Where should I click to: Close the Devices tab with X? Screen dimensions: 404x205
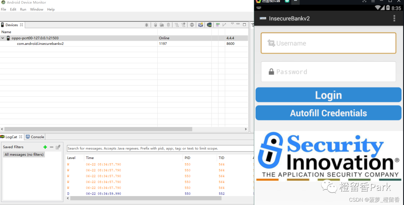pyautogui.click(x=21, y=25)
